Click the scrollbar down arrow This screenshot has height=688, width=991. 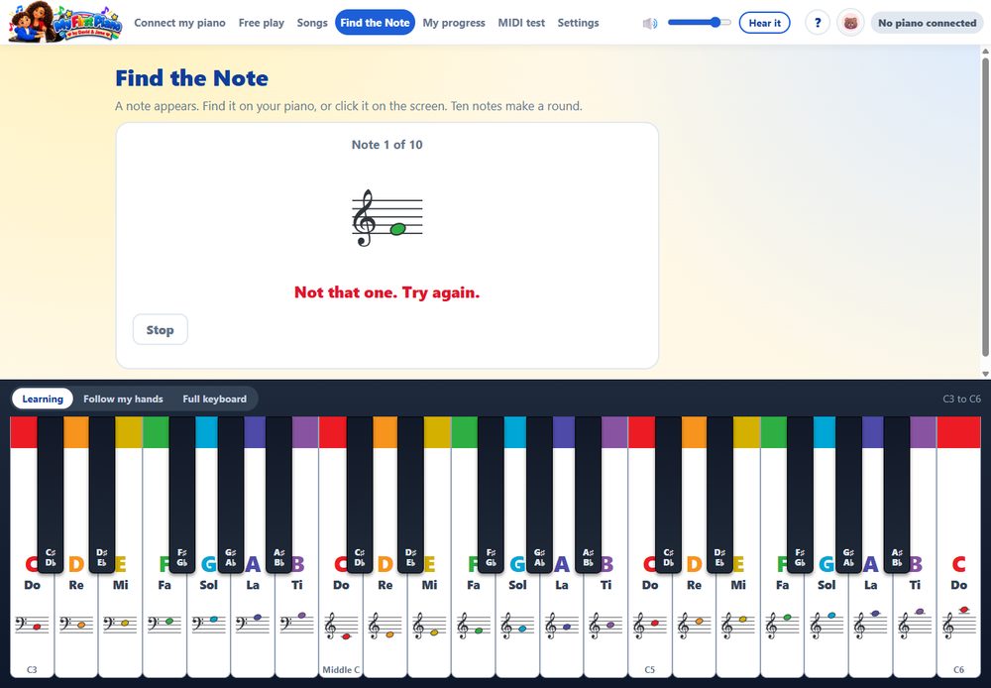(985, 374)
